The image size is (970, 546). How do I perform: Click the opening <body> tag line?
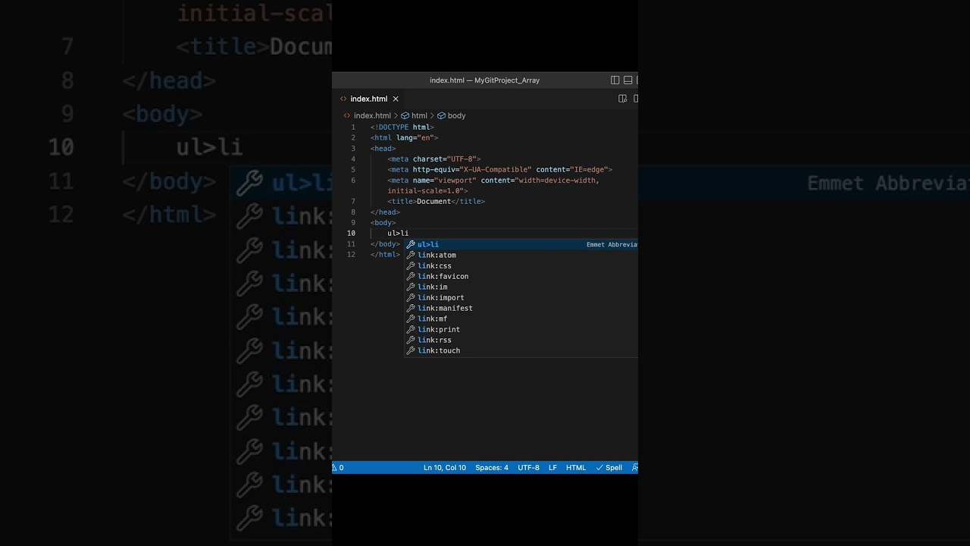point(383,223)
